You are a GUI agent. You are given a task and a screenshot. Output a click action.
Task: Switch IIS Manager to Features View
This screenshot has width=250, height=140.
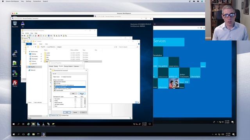coord(54,115)
